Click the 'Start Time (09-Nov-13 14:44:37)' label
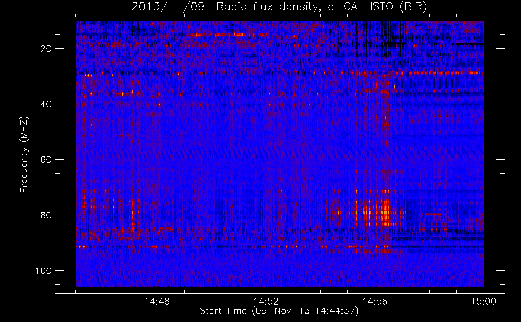Image resolution: width=521 pixels, height=322 pixels. pos(279,311)
